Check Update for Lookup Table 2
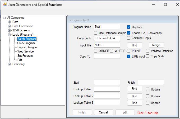The height and width of the screenshot is (119, 180). [148, 96]
